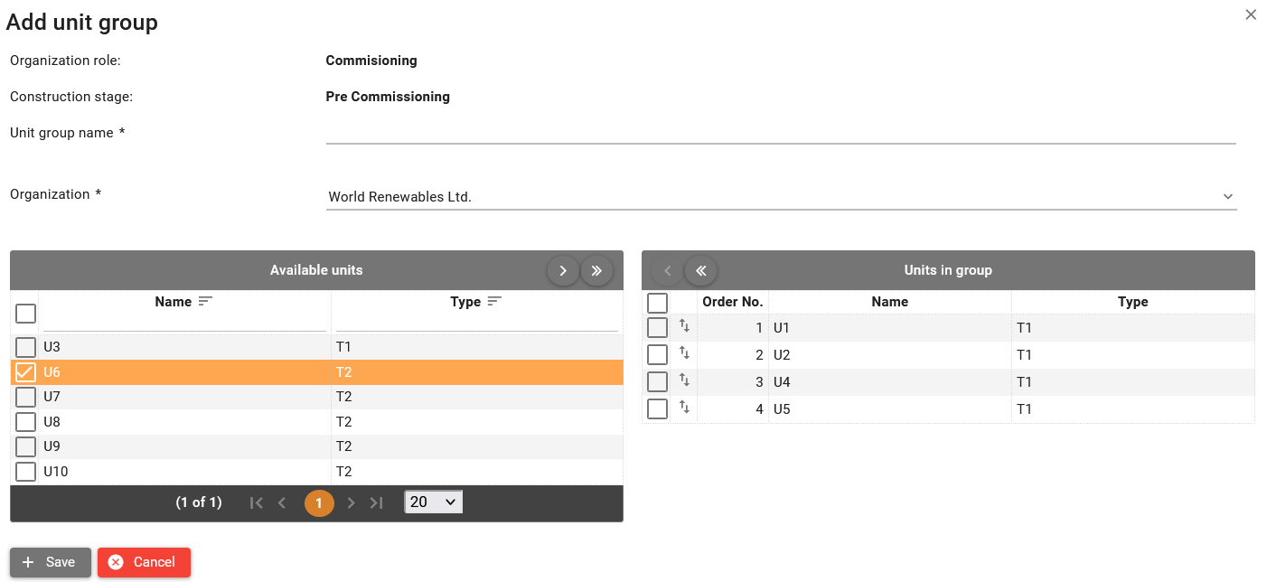Sort available units by Name icon
Screen dimensions: 1267x582
pyautogui.click(x=205, y=302)
